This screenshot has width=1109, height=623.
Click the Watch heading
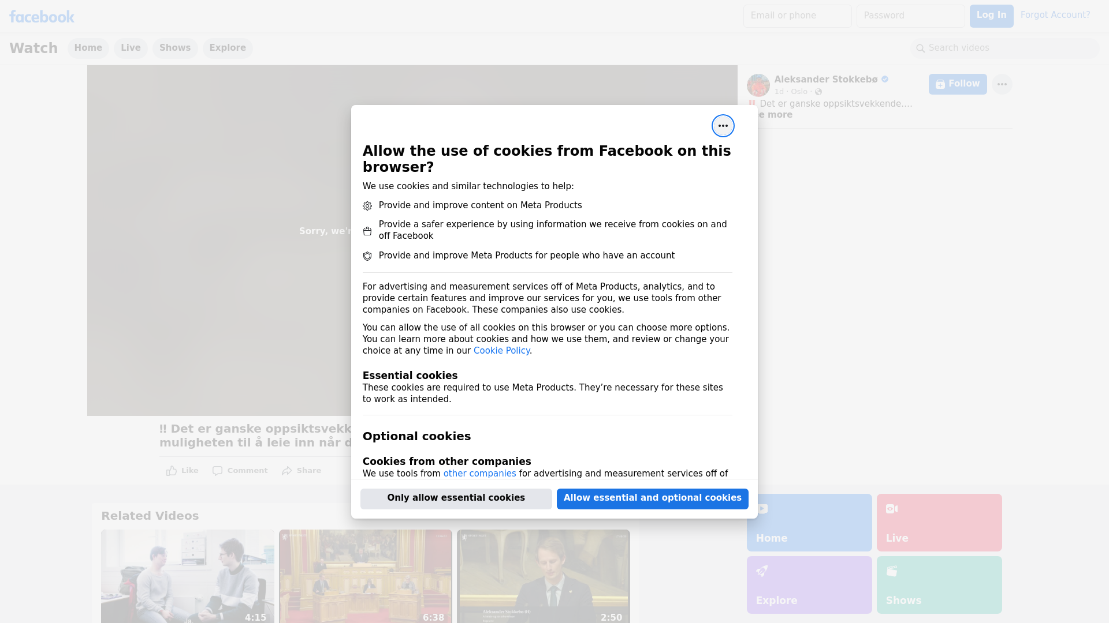34,48
